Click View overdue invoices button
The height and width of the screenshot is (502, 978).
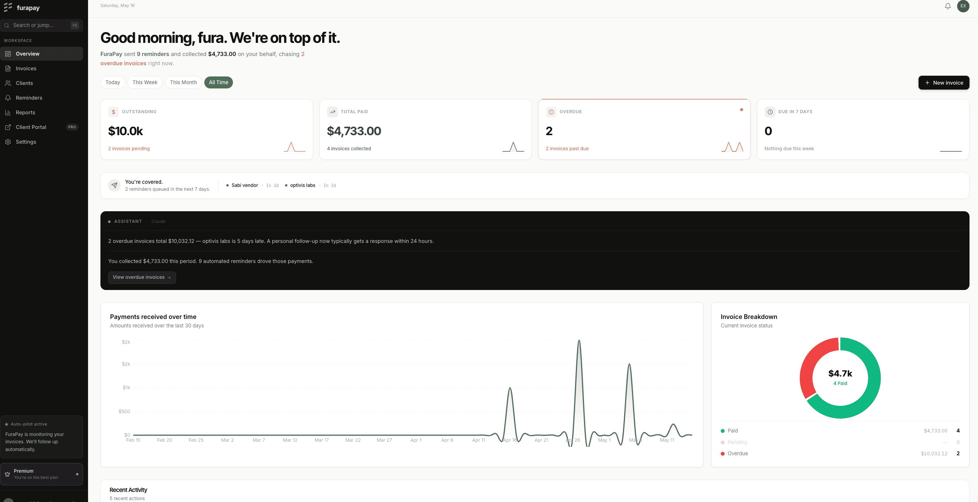pyautogui.click(x=142, y=278)
